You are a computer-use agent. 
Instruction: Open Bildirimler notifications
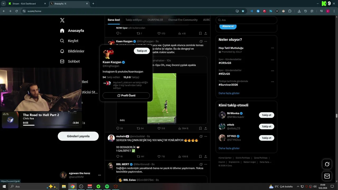72,51
